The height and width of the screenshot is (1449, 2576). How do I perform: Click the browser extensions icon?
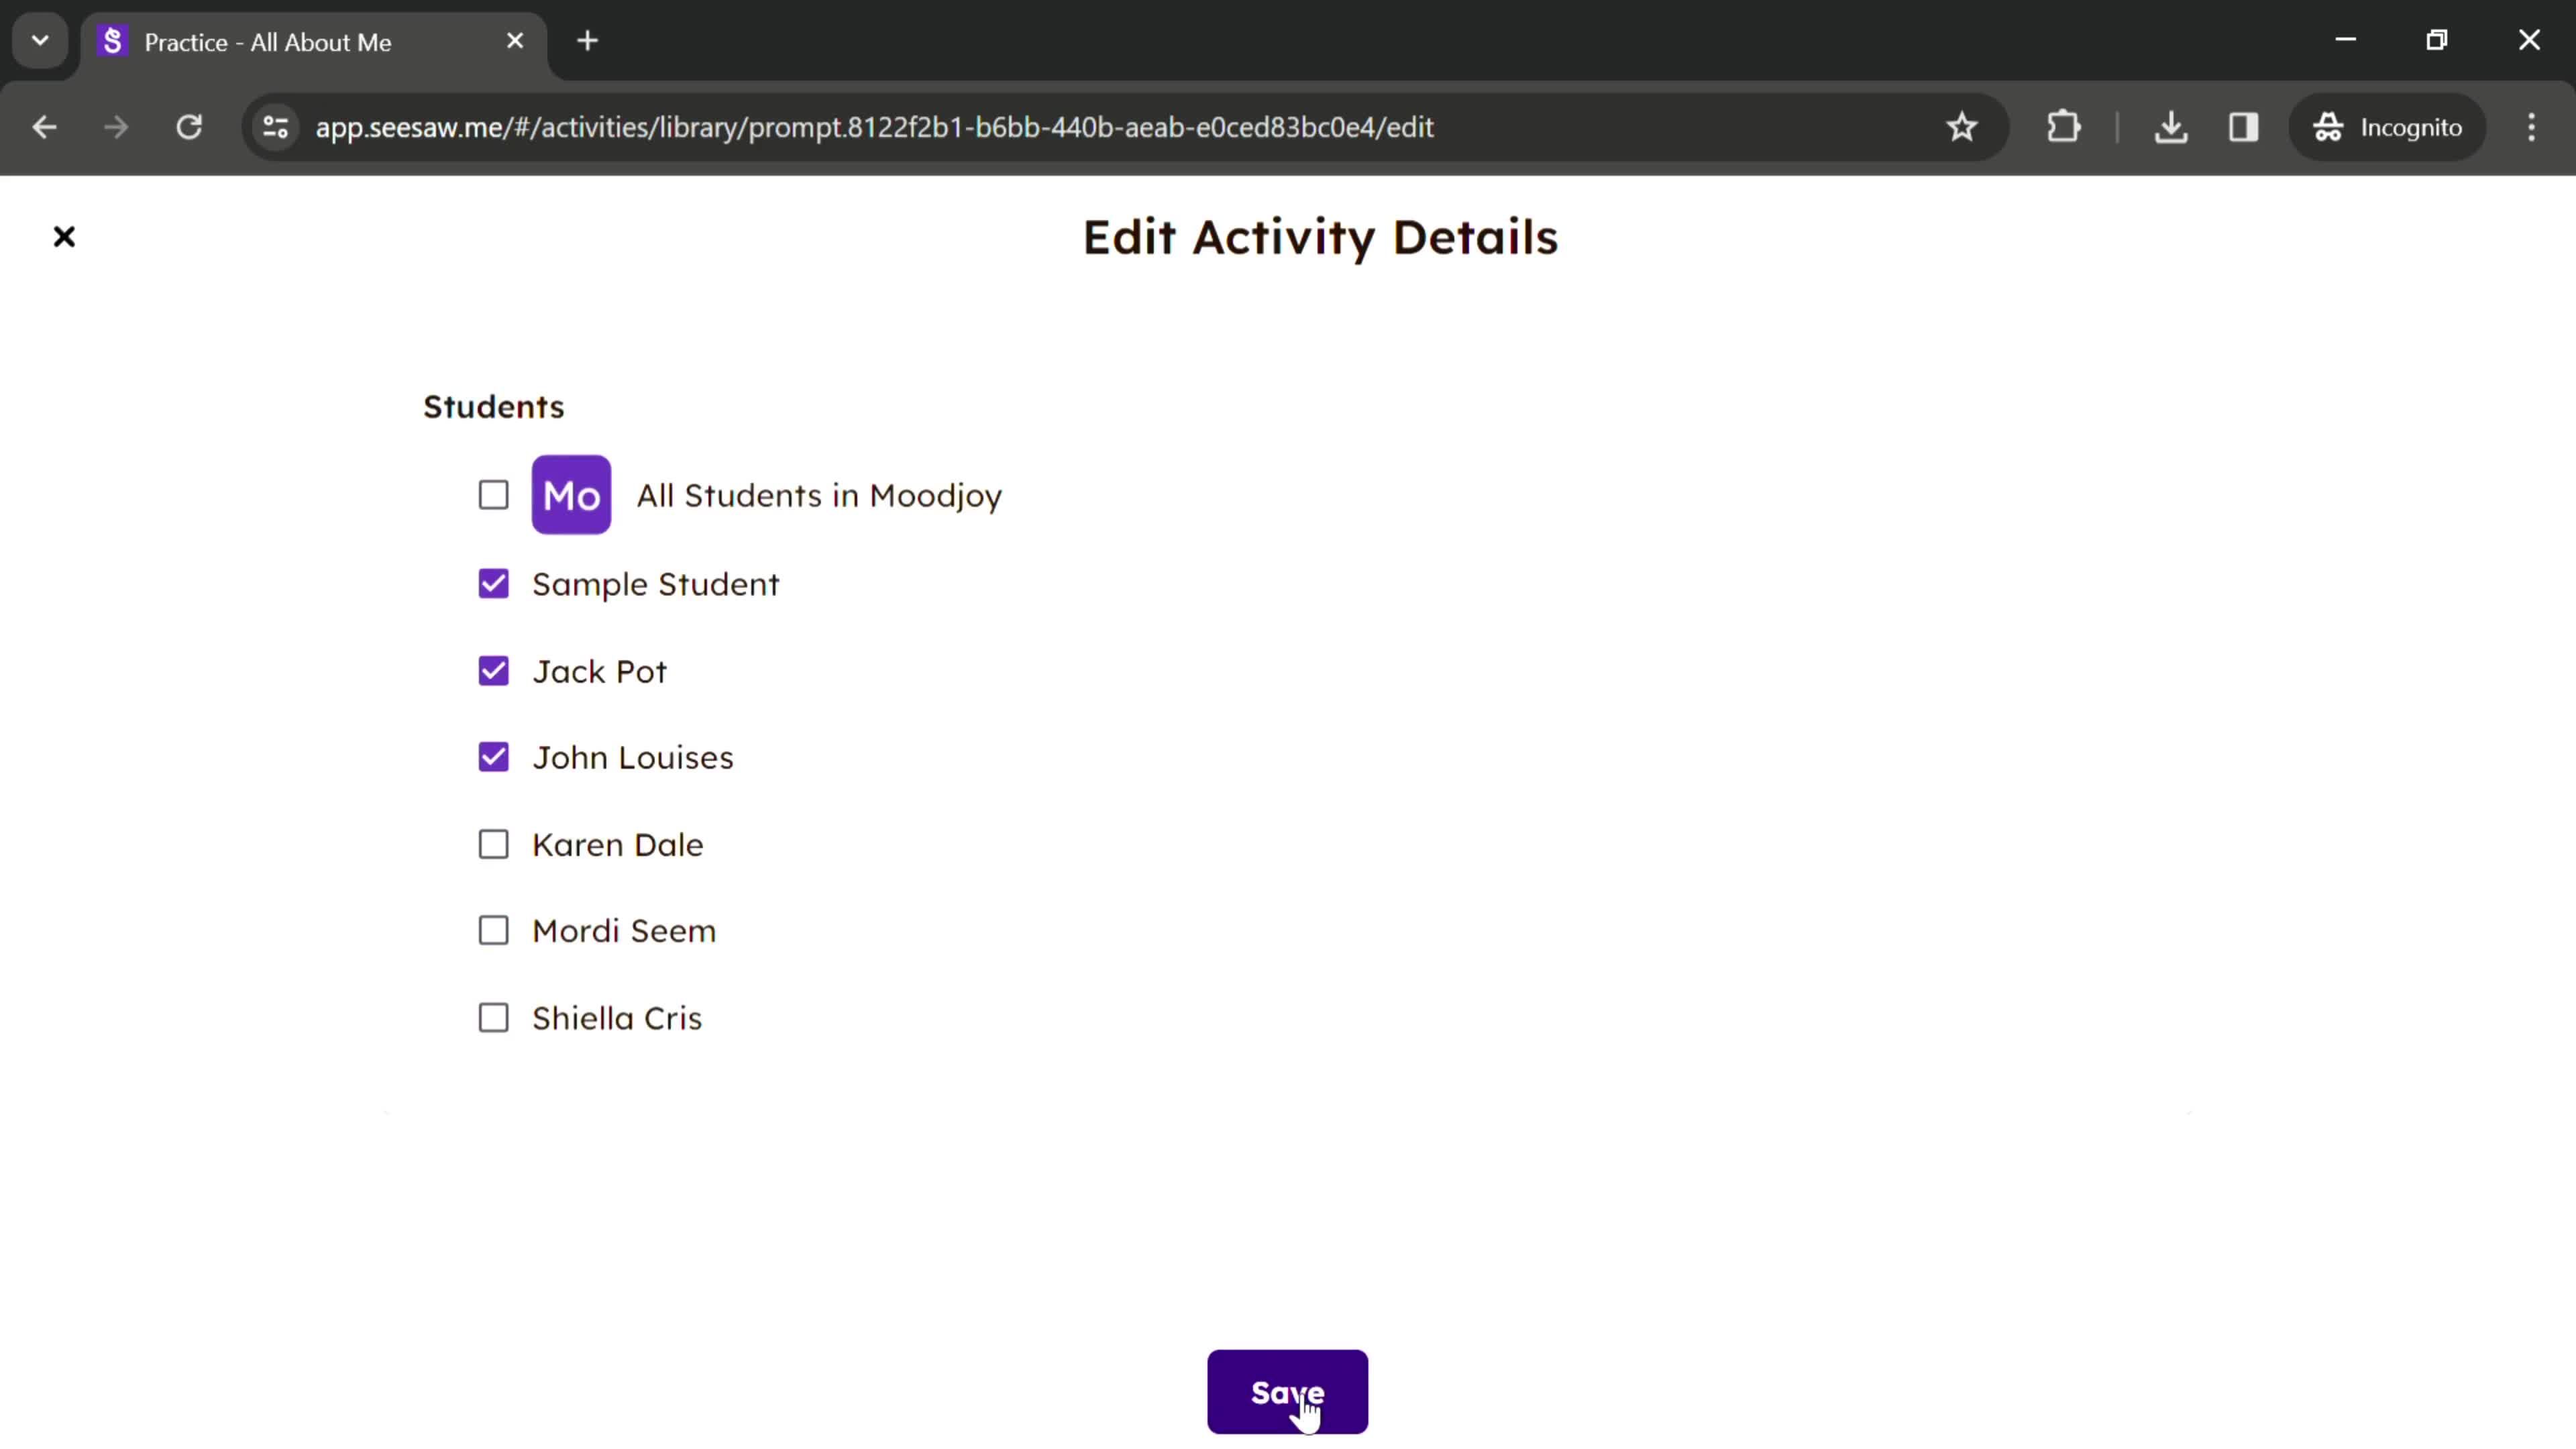point(2063,125)
